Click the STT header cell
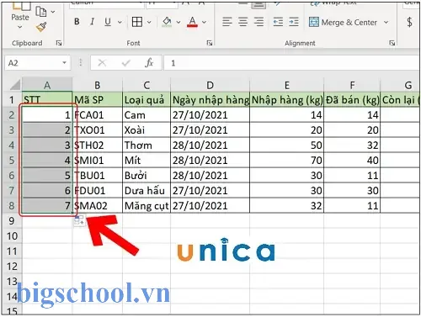Image resolution: width=421 pixels, height=317 pixels. (x=47, y=99)
